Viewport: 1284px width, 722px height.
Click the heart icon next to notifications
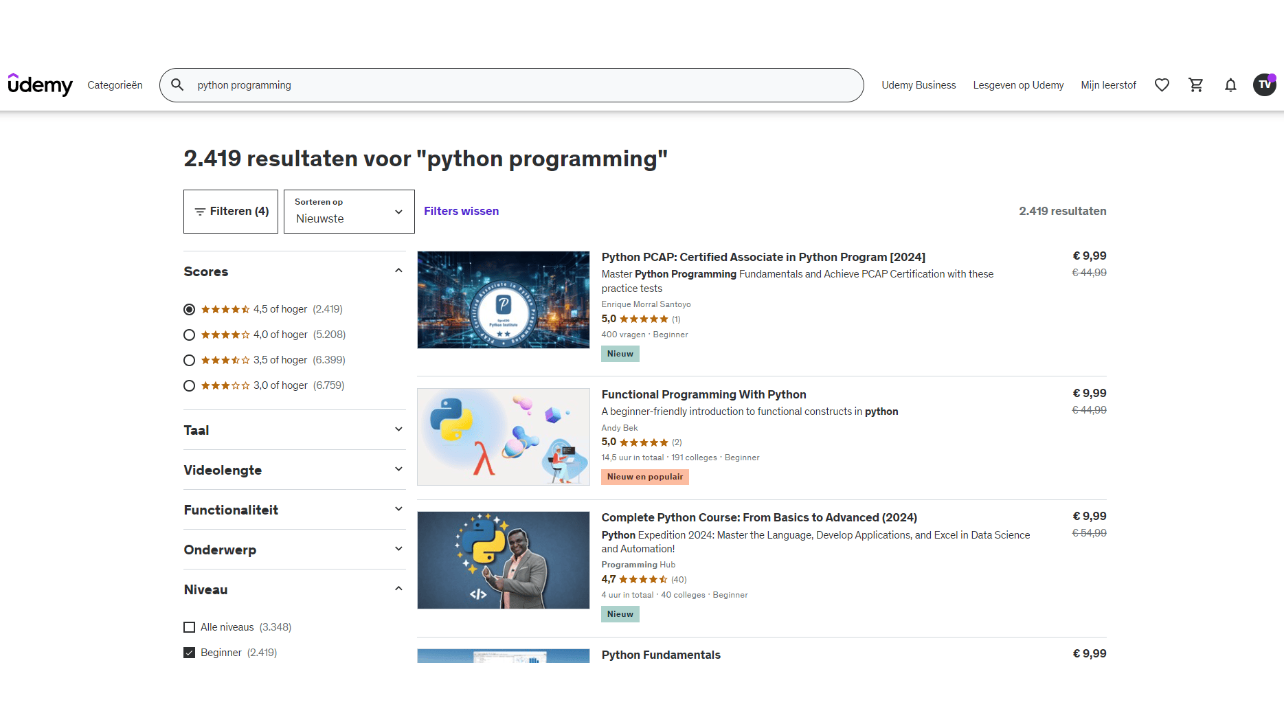(1162, 84)
